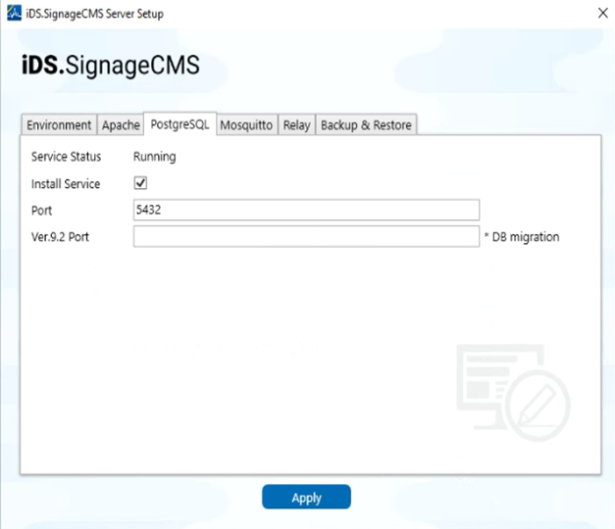Click the iDS.SignageCMS title bar app icon
Screen dimensions: 615x529
tap(14, 13)
